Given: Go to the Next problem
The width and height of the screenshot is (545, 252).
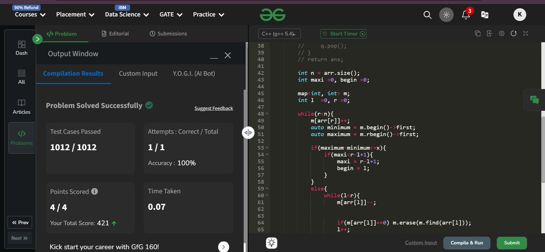Looking at the screenshot, I should click(x=20, y=238).
